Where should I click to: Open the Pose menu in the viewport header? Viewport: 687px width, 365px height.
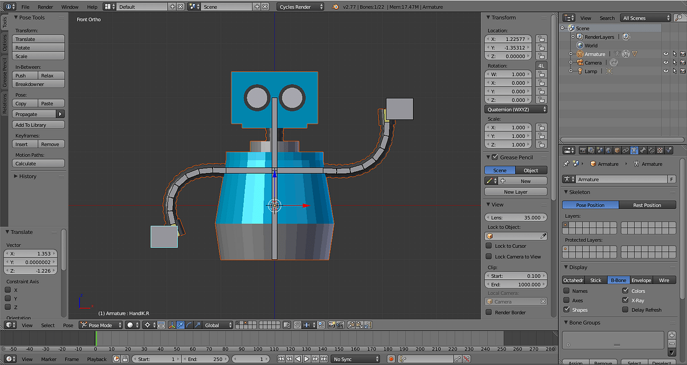point(68,325)
